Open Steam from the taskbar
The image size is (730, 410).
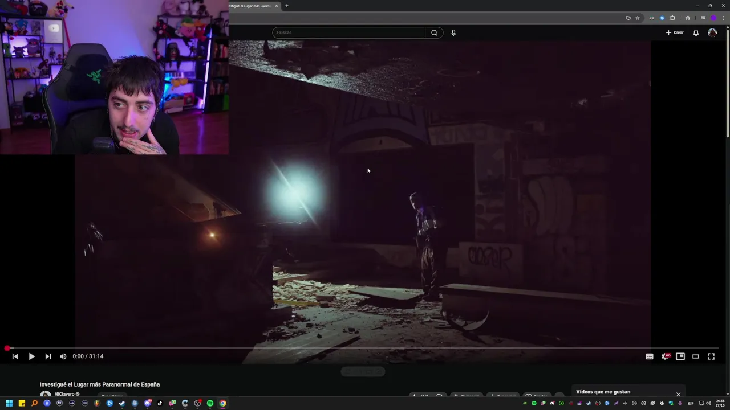(x=122, y=403)
